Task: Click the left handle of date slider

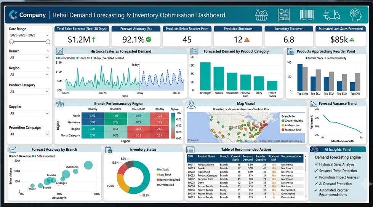Action: (11, 42)
